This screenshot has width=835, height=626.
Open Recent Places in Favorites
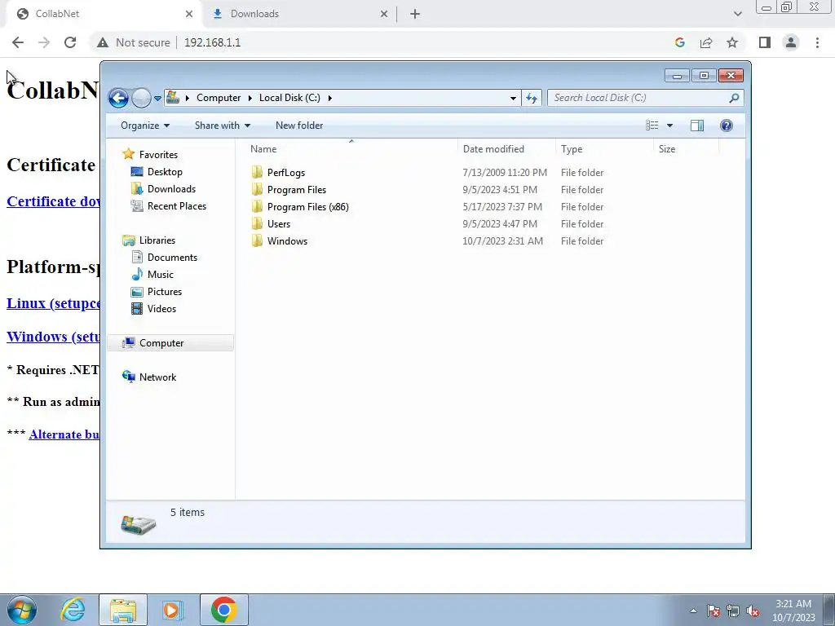click(176, 206)
